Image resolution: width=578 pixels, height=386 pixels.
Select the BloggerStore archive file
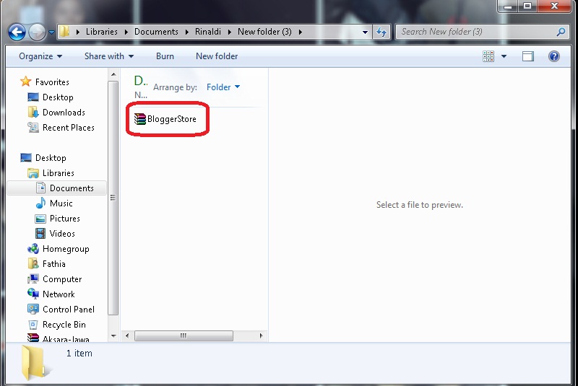[165, 119]
